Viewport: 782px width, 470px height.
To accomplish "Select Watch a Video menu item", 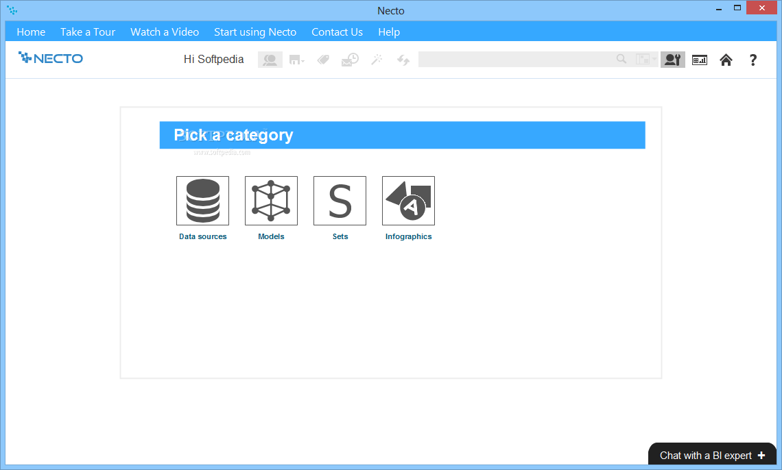I will click(165, 32).
